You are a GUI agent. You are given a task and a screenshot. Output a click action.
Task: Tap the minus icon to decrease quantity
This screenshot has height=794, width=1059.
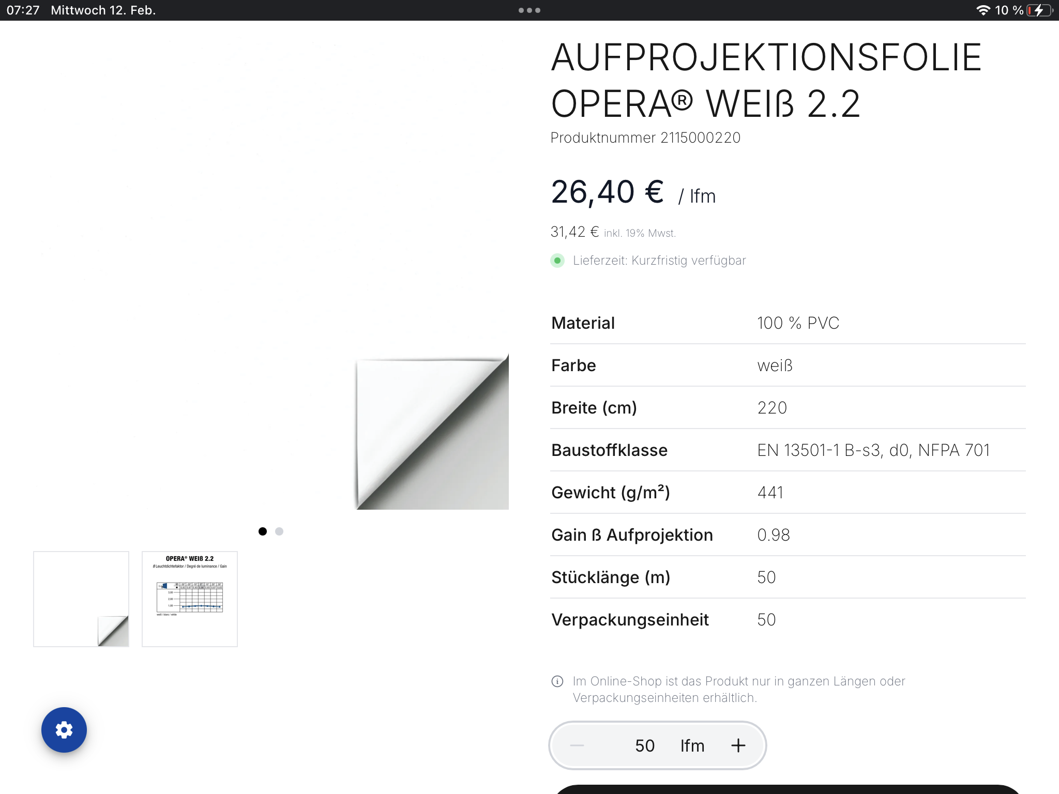(577, 745)
